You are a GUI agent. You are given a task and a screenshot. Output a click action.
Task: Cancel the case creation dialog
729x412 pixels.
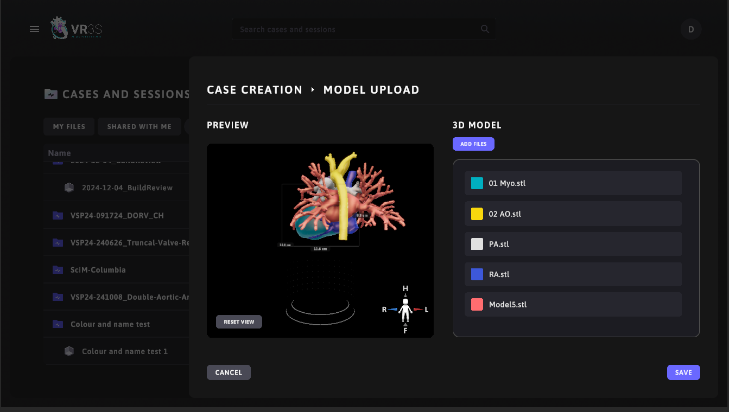[229, 372]
